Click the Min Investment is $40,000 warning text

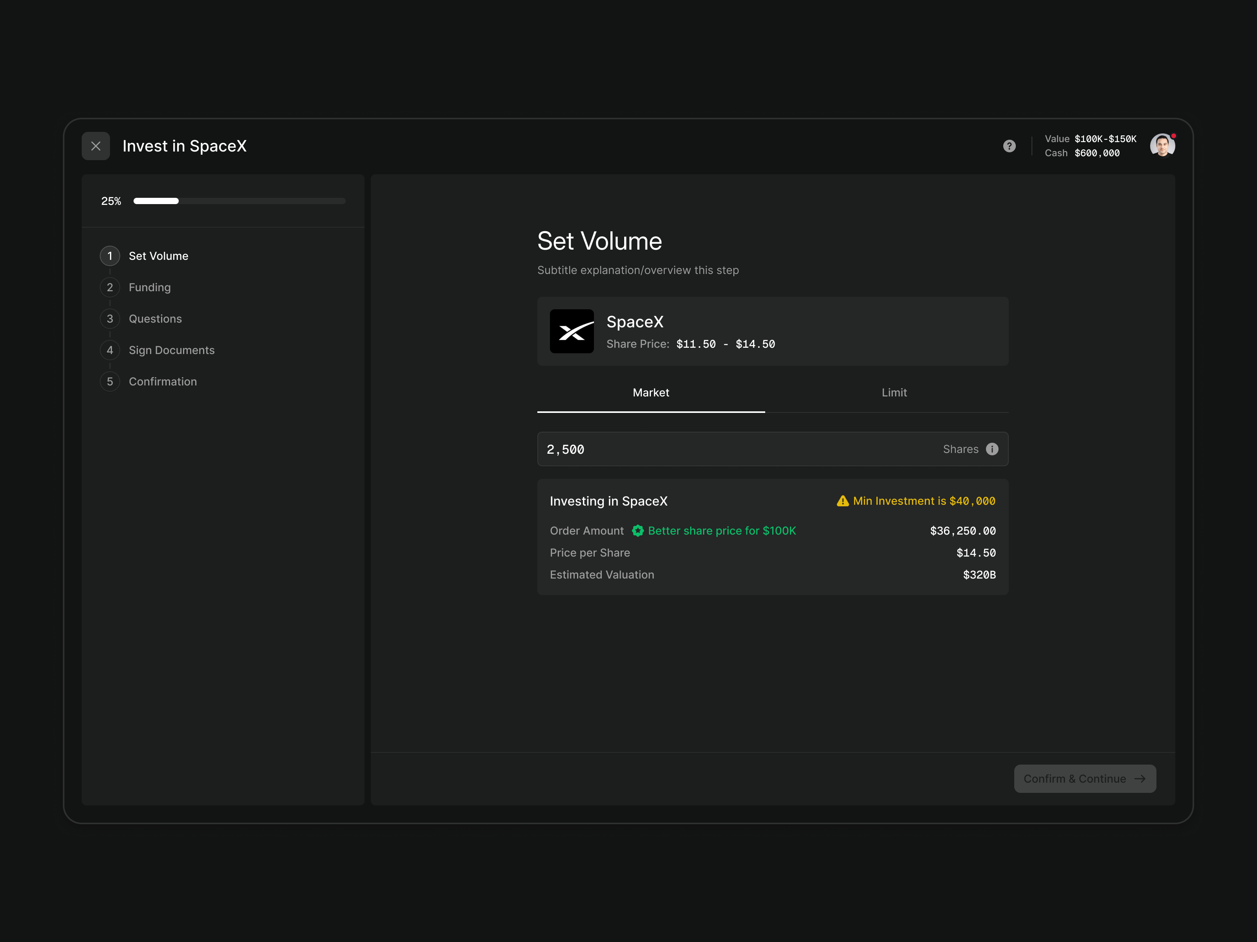pyautogui.click(x=924, y=501)
